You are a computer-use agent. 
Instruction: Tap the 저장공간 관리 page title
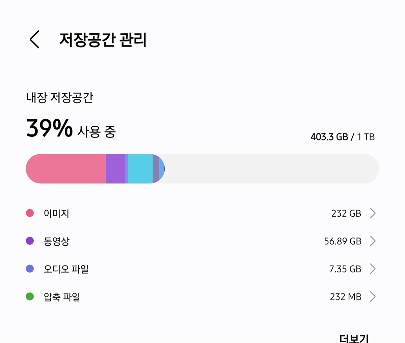(103, 40)
